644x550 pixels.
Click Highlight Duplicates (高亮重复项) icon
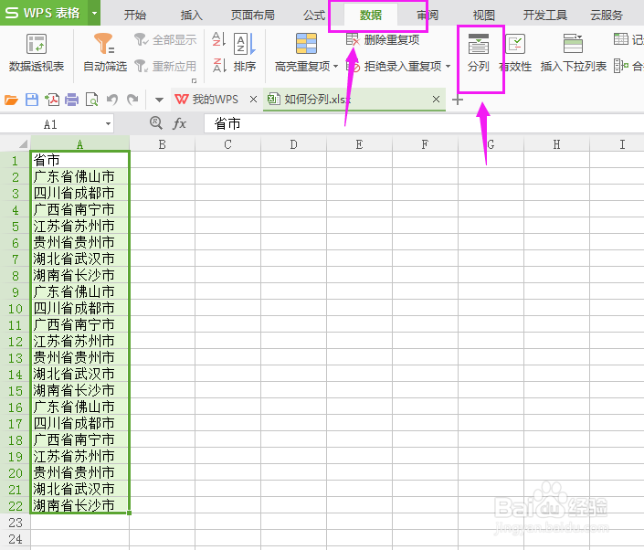click(306, 44)
